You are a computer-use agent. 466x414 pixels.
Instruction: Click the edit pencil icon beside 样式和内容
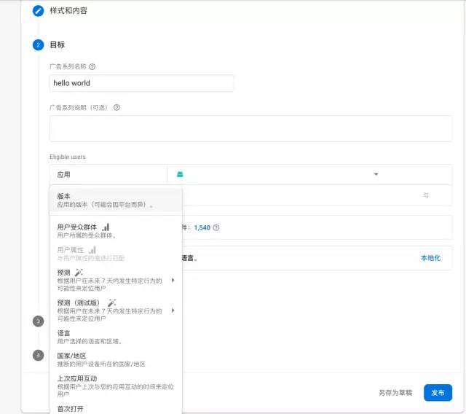point(38,11)
